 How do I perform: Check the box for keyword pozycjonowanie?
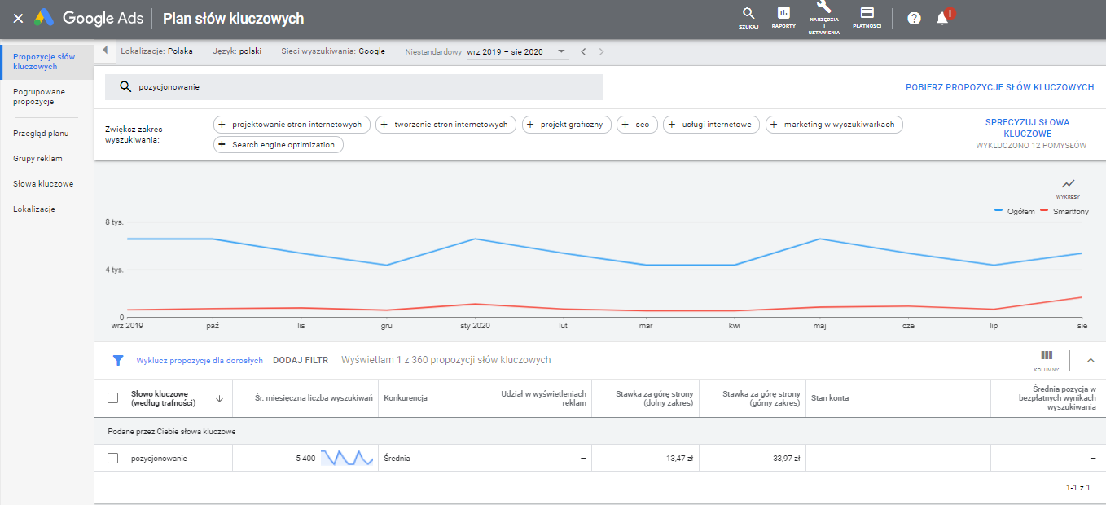point(113,458)
